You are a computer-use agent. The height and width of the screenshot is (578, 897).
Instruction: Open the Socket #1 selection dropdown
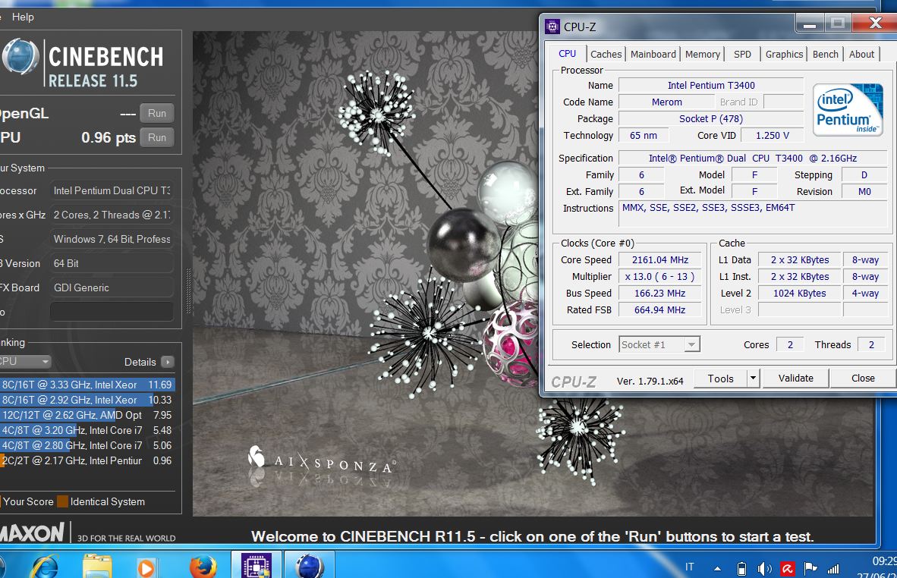click(x=659, y=344)
